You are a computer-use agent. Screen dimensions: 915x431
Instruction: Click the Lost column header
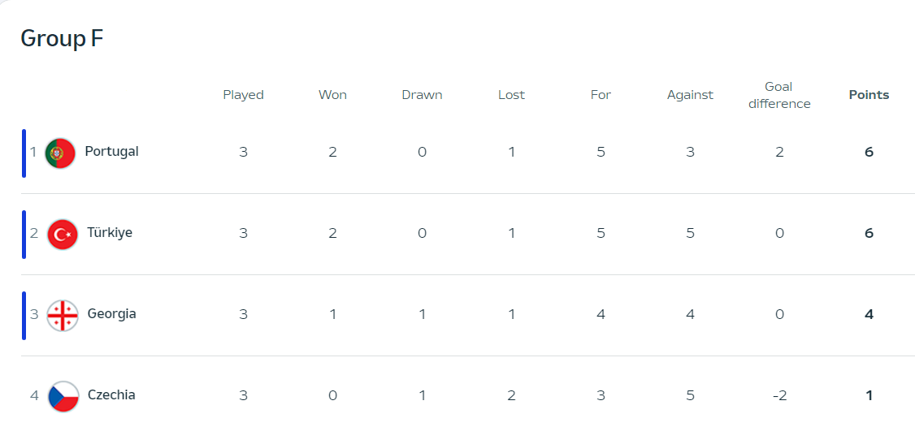[511, 95]
